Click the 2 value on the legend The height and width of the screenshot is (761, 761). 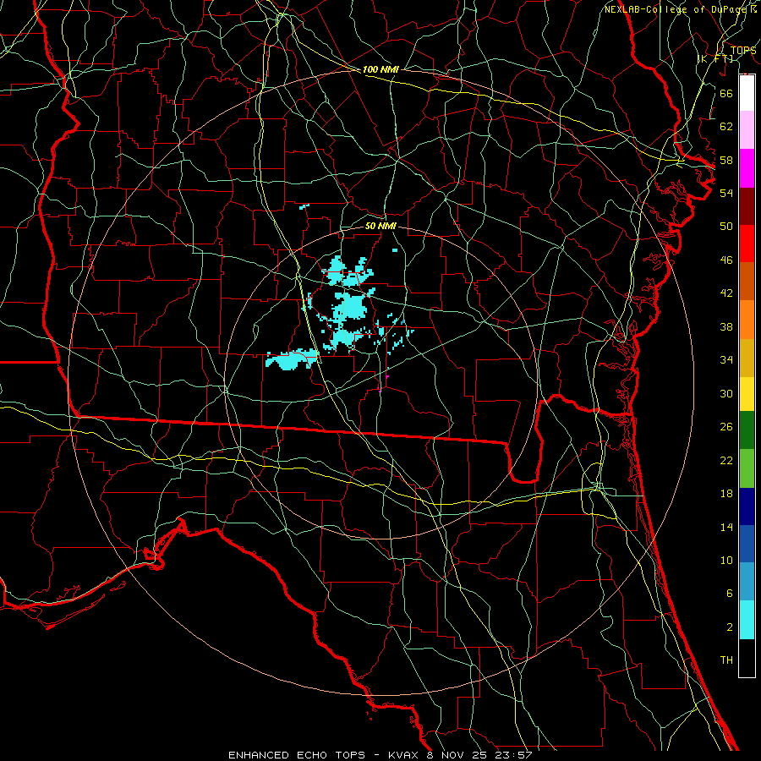tap(729, 627)
